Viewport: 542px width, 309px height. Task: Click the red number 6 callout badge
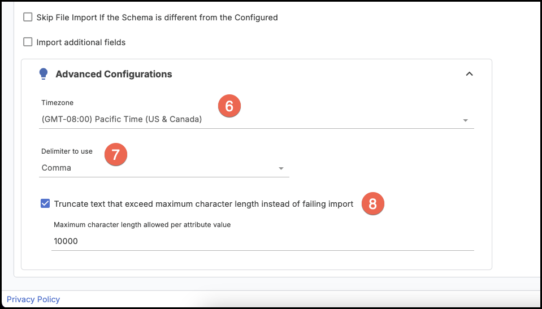click(x=229, y=106)
